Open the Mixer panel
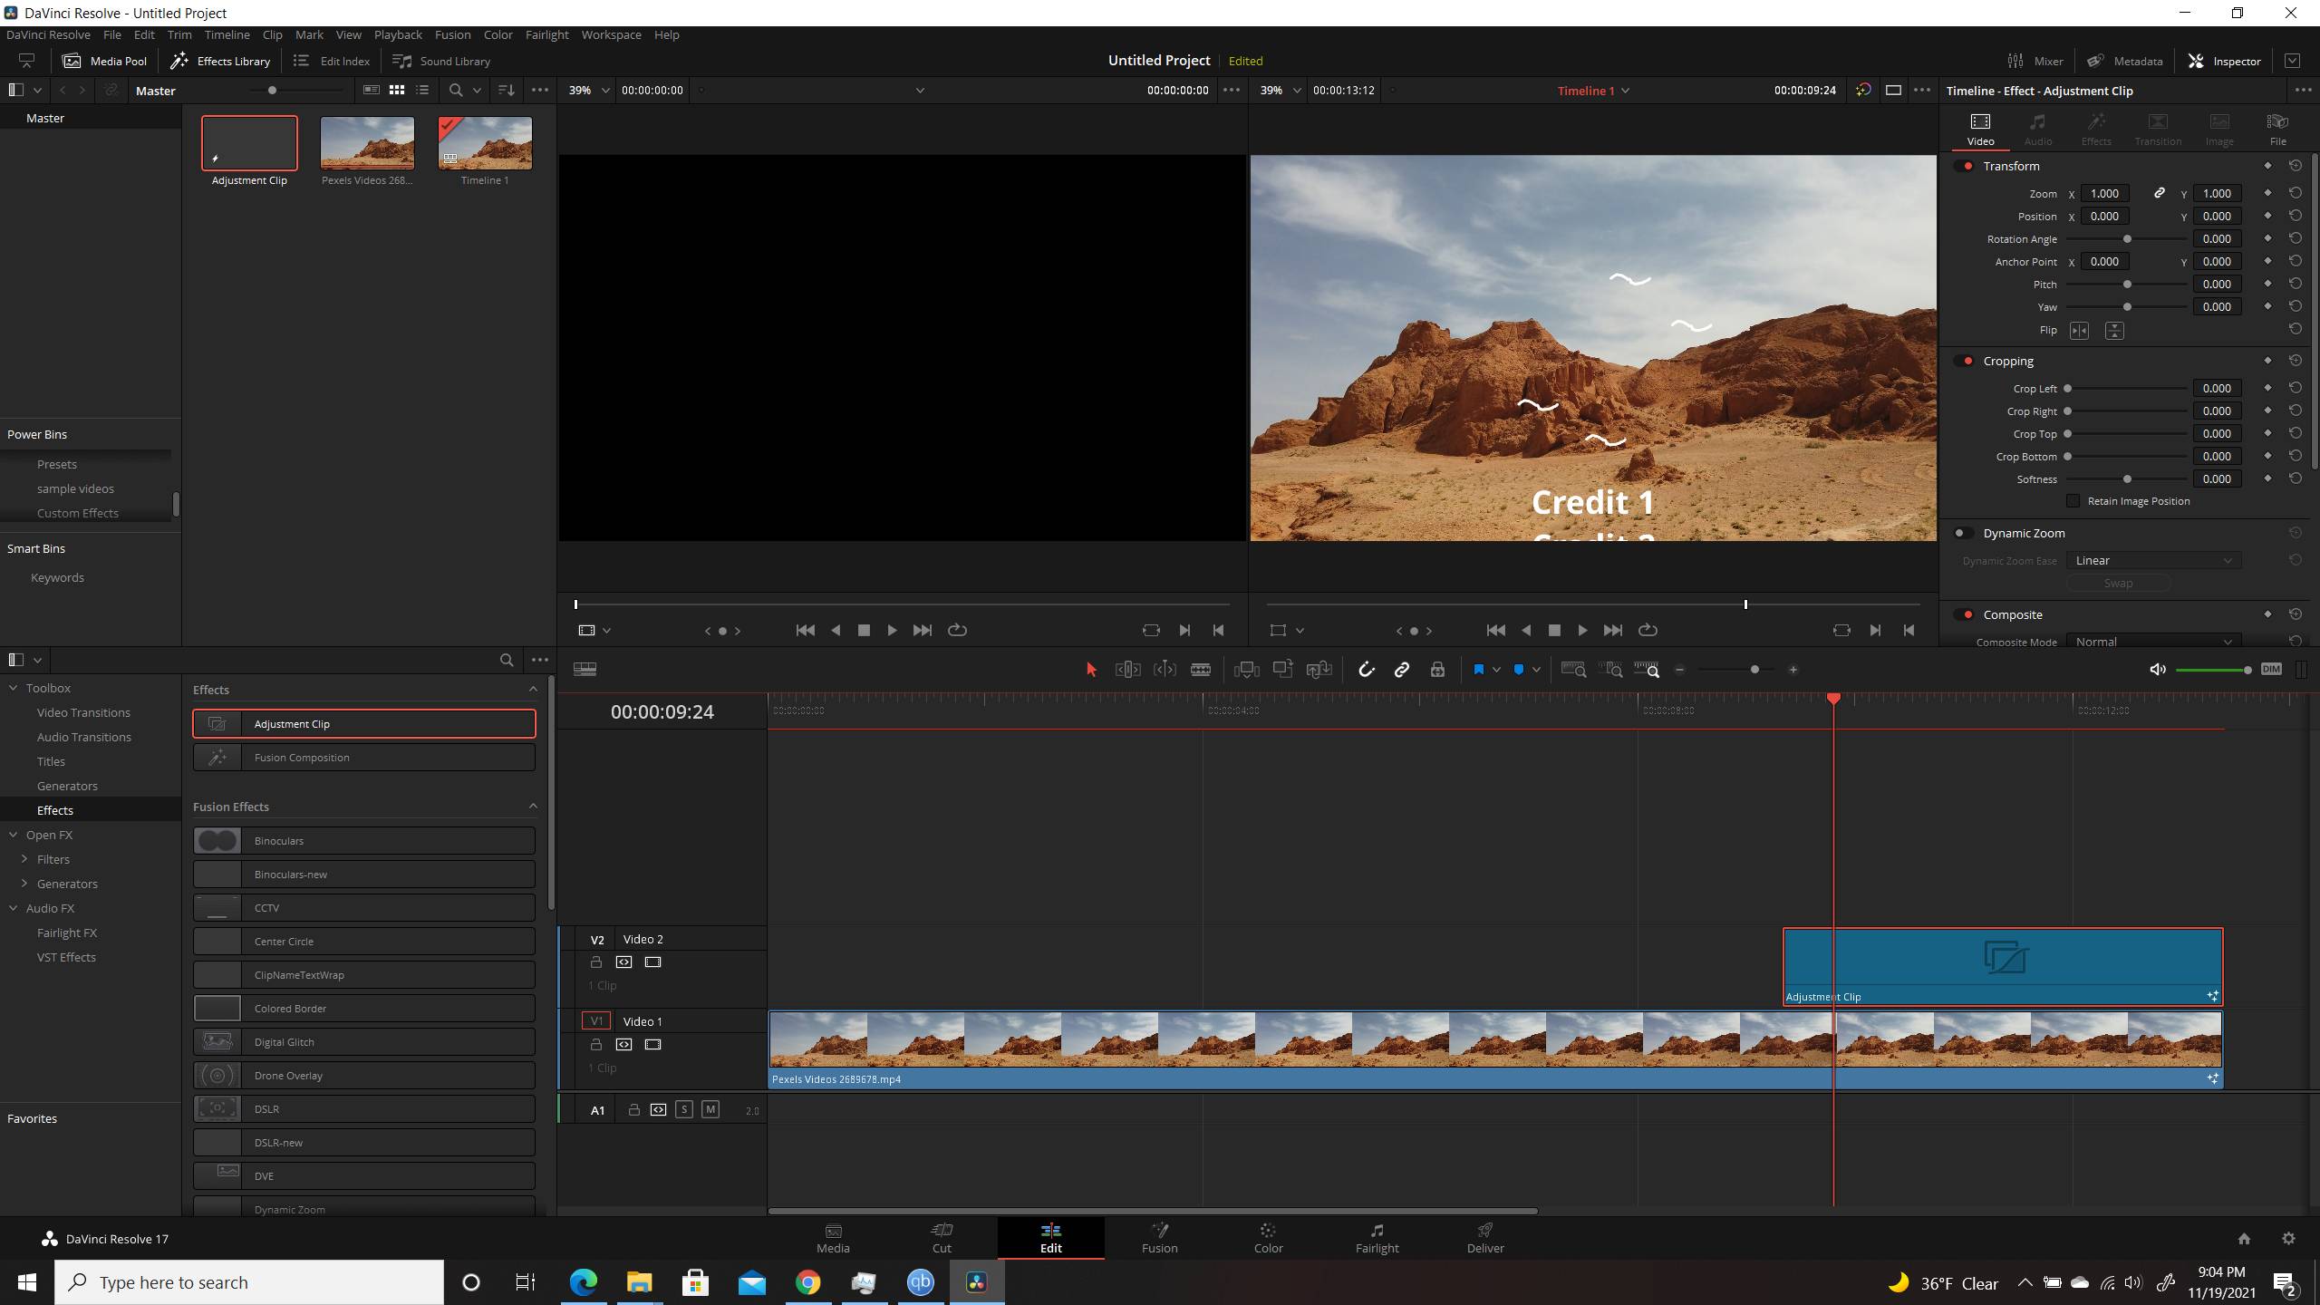 tap(2035, 61)
